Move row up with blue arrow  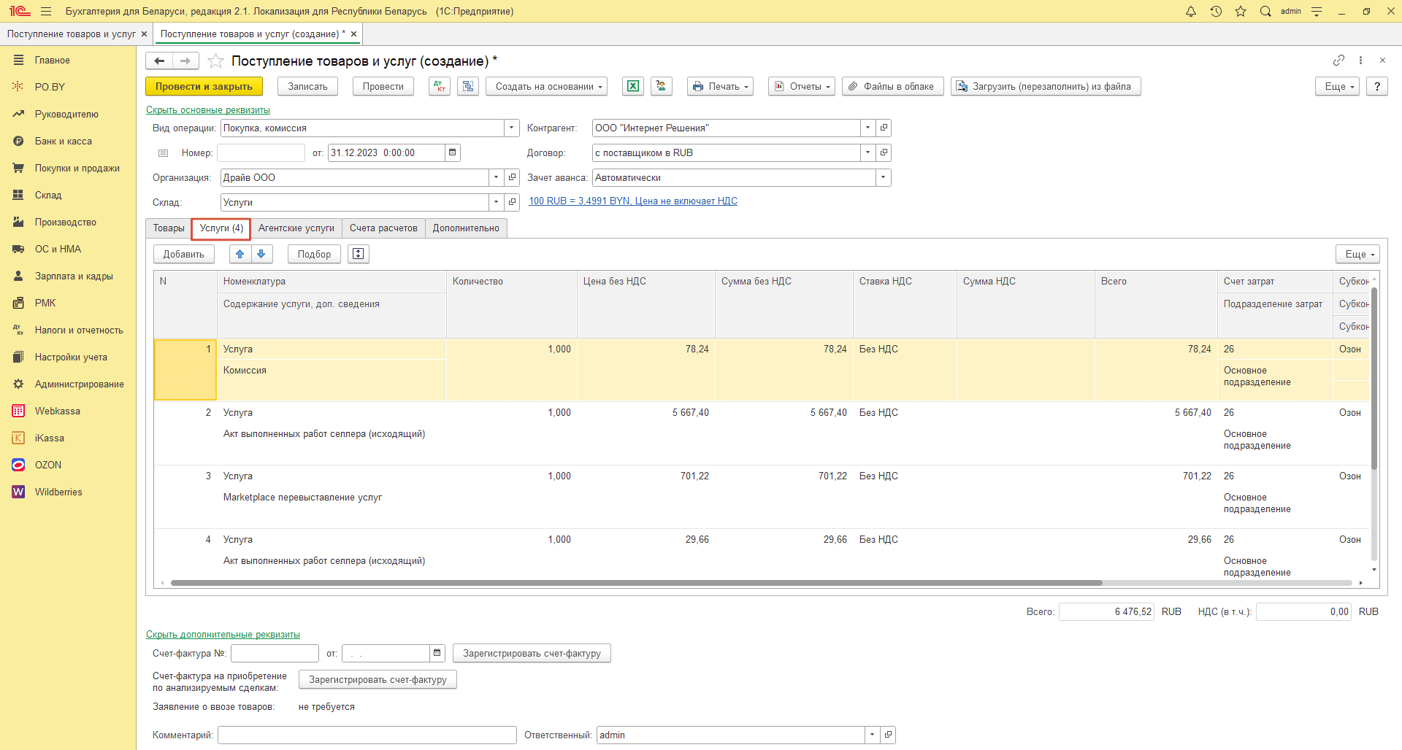pyautogui.click(x=240, y=254)
